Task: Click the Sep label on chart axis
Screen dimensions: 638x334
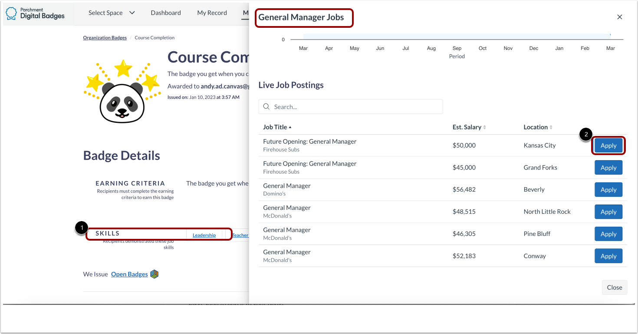Action: (x=457, y=48)
